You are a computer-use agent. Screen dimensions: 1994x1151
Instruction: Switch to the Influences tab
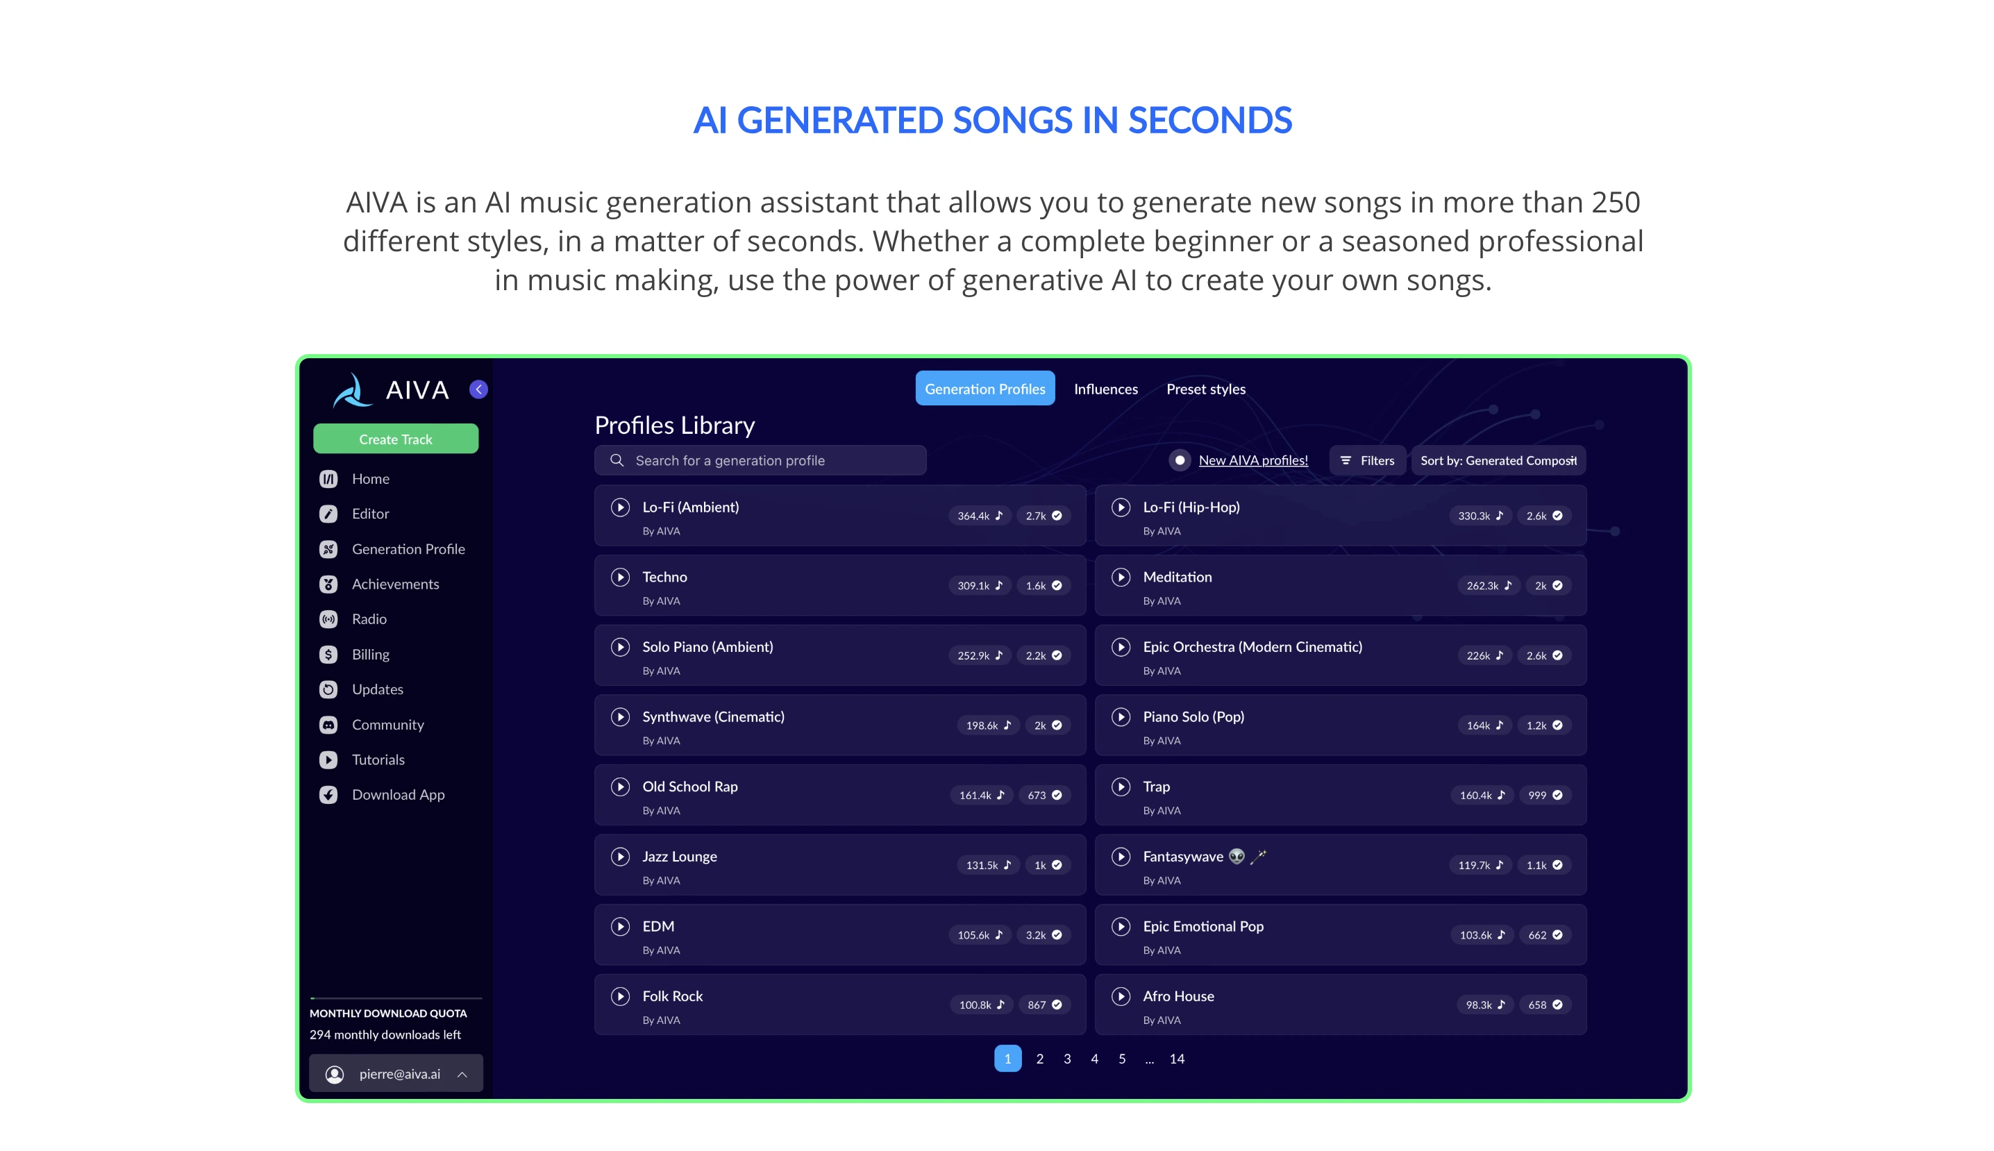tap(1105, 389)
